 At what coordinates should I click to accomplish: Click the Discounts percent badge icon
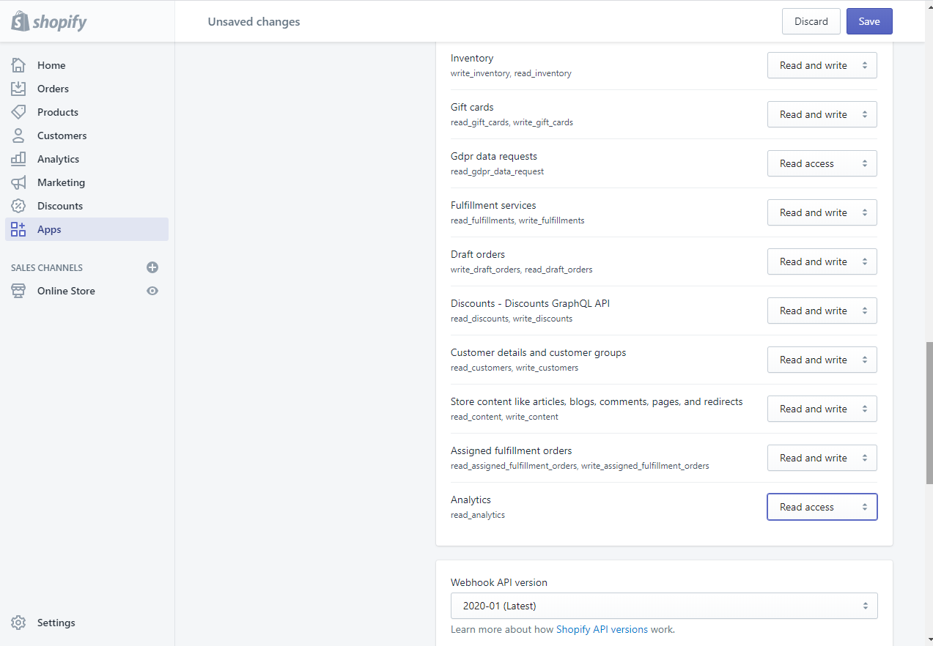click(18, 206)
